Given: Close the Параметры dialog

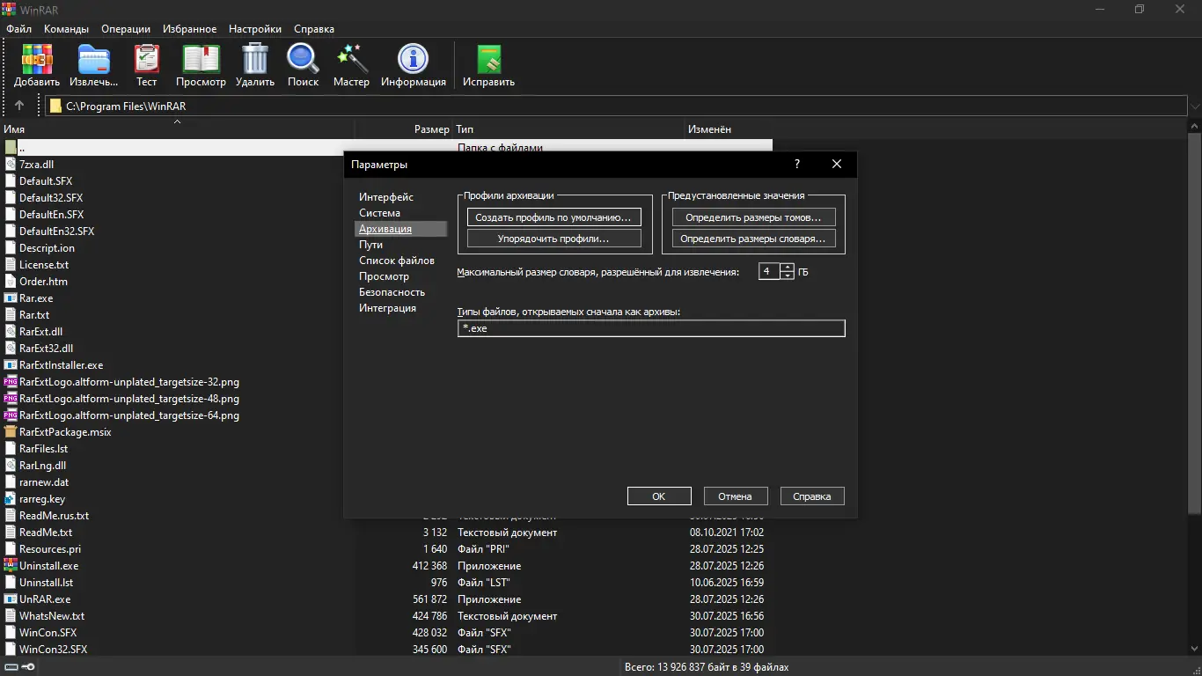Looking at the screenshot, I should click(837, 164).
